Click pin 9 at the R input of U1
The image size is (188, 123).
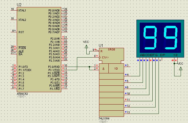tap(93, 50)
